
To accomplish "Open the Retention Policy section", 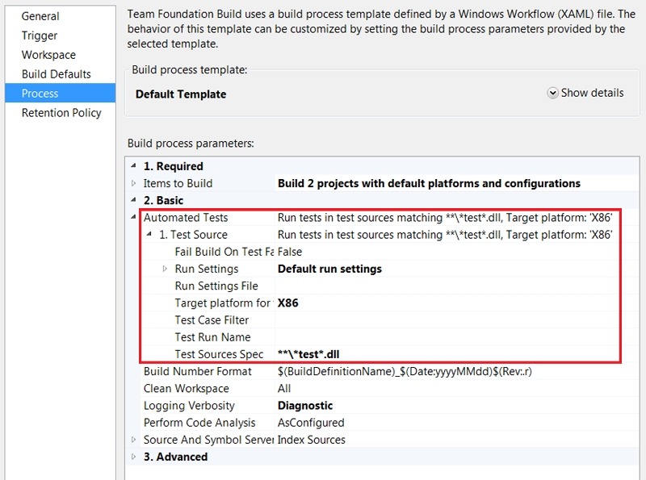I will coord(61,112).
